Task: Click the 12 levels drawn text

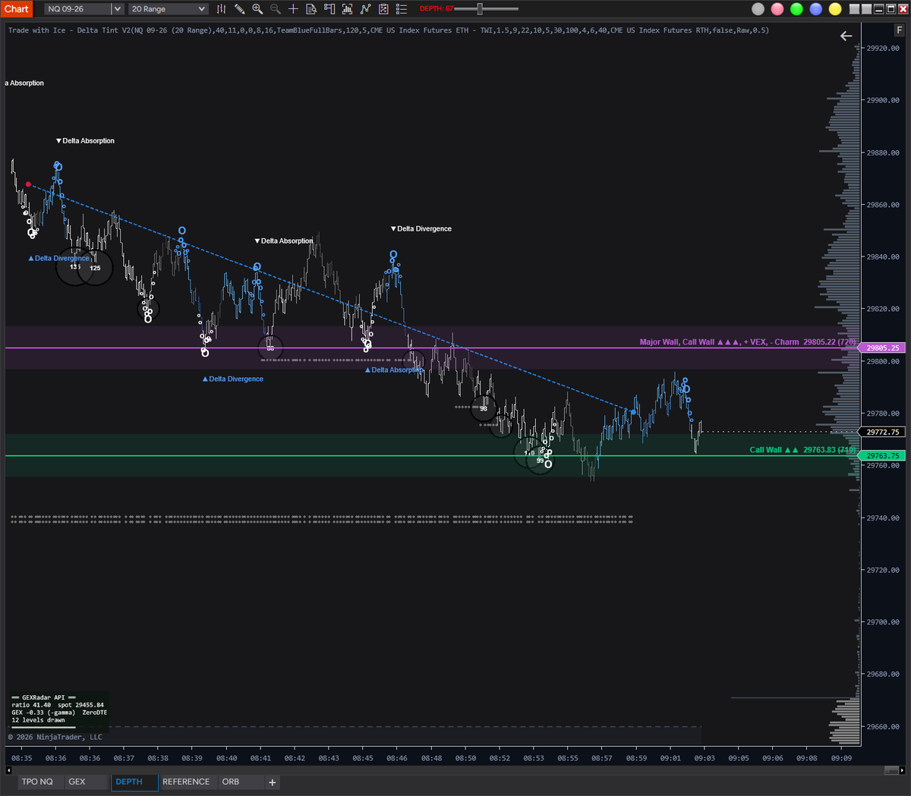Action: click(38, 720)
